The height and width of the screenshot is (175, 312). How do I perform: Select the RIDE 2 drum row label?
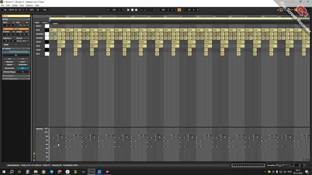[39, 26]
